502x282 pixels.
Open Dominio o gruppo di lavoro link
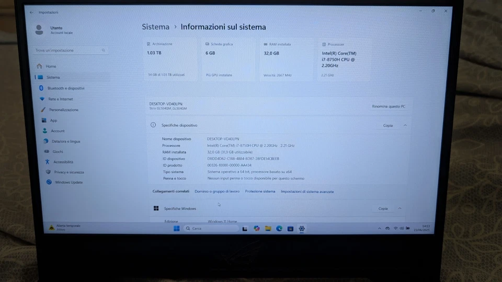point(217,191)
